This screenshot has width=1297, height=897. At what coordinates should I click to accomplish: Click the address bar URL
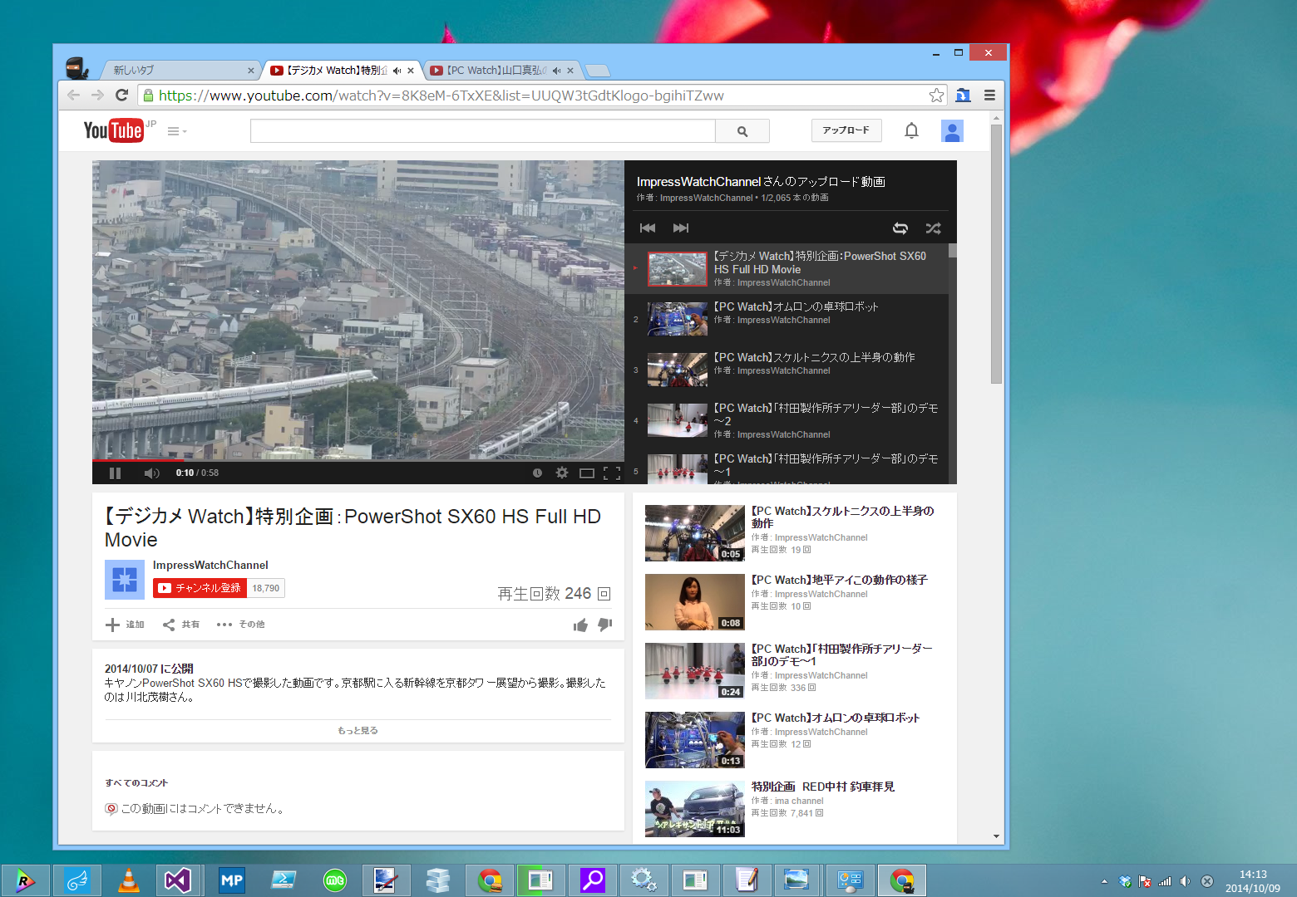(x=441, y=96)
